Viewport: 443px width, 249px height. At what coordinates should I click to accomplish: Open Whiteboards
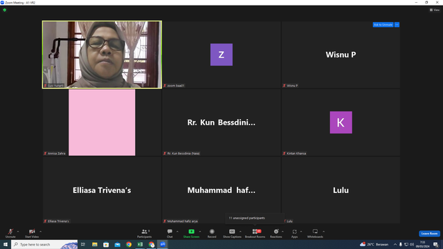coord(315,233)
